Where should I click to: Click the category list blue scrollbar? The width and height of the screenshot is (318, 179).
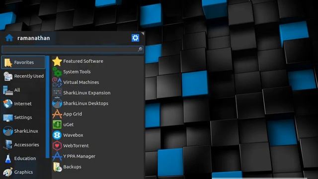click(48, 106)
